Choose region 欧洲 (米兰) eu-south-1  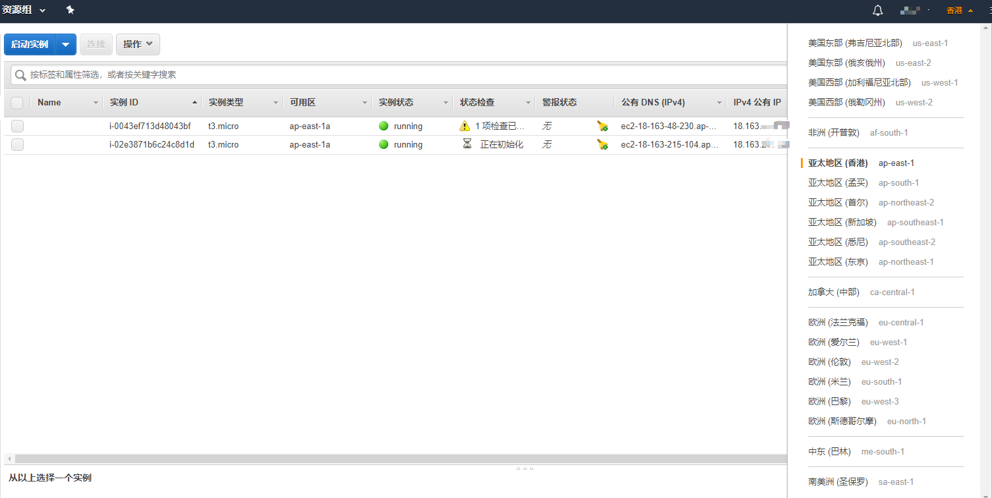855,381
